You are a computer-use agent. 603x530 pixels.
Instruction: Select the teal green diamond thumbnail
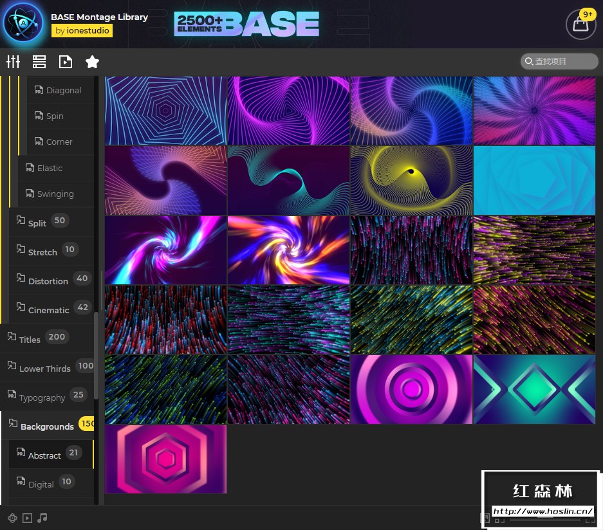(535, 389)
